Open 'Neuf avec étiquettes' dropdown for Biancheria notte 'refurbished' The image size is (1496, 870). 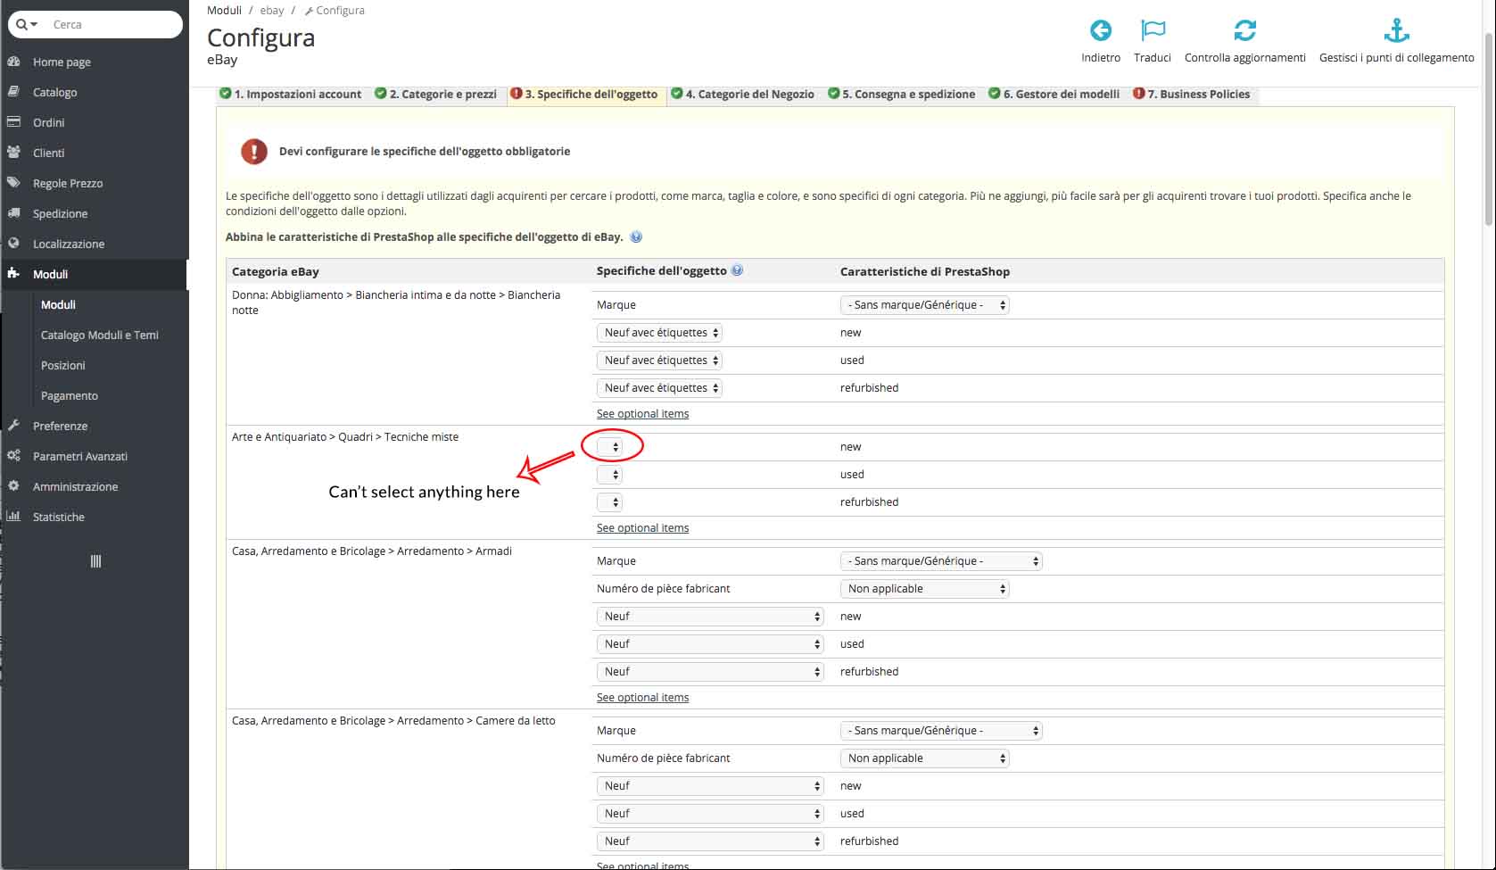point(659,388)
